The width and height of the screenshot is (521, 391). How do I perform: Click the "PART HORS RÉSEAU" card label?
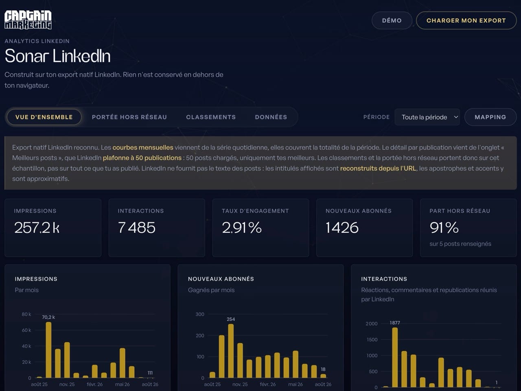pyautogui.click(x=460, y=211)
